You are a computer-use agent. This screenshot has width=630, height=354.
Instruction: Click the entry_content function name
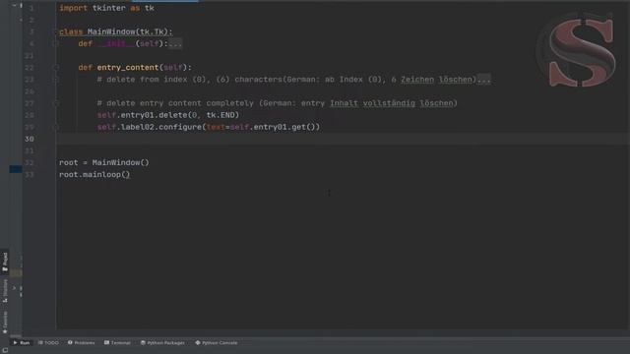128,68
